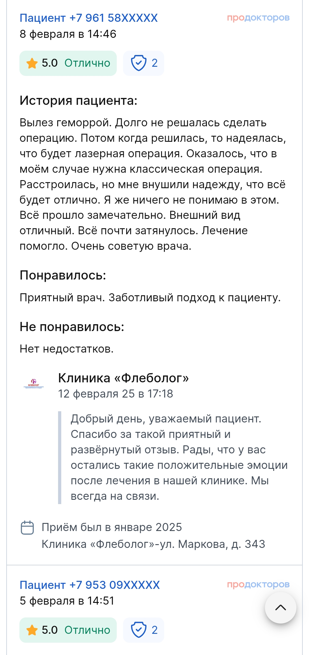Open patient profile +7 961 58XXXXX
The image size is (309, 655).
pyautogui.click(x=89, y=18)
